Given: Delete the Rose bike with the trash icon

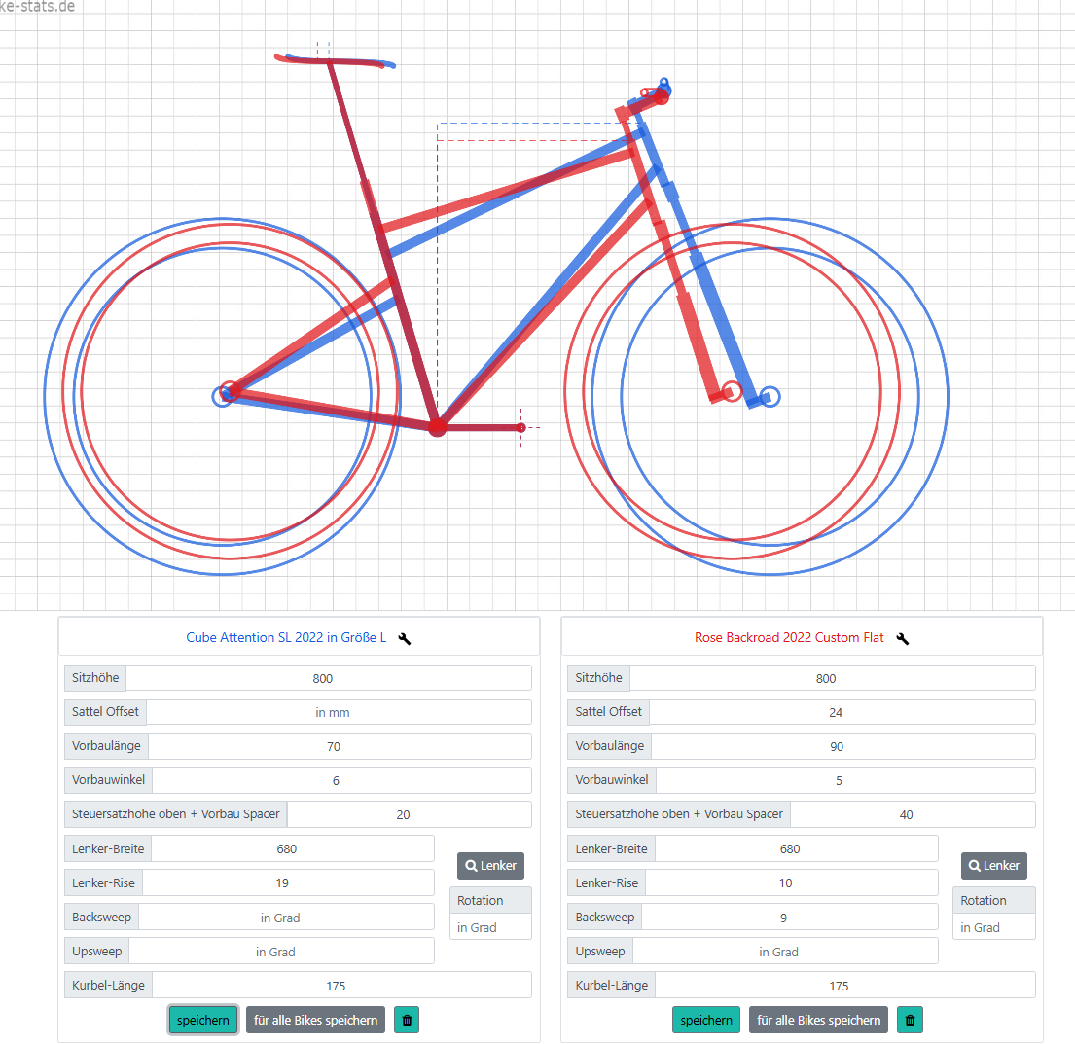Looking at the screenshot, I should [910, 1020].
